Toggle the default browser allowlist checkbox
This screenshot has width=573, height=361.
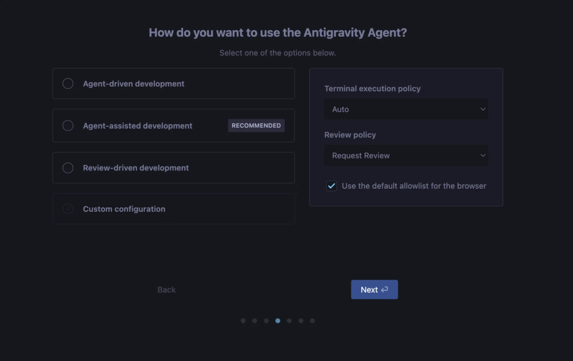(x=332, y=186)
